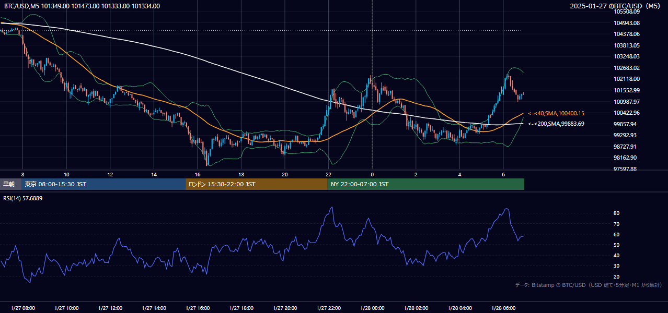The height and width of the screenshot is (313, 668).
Task: Click the 1/27 20:00 date axis label
Action: coord(285,308)
